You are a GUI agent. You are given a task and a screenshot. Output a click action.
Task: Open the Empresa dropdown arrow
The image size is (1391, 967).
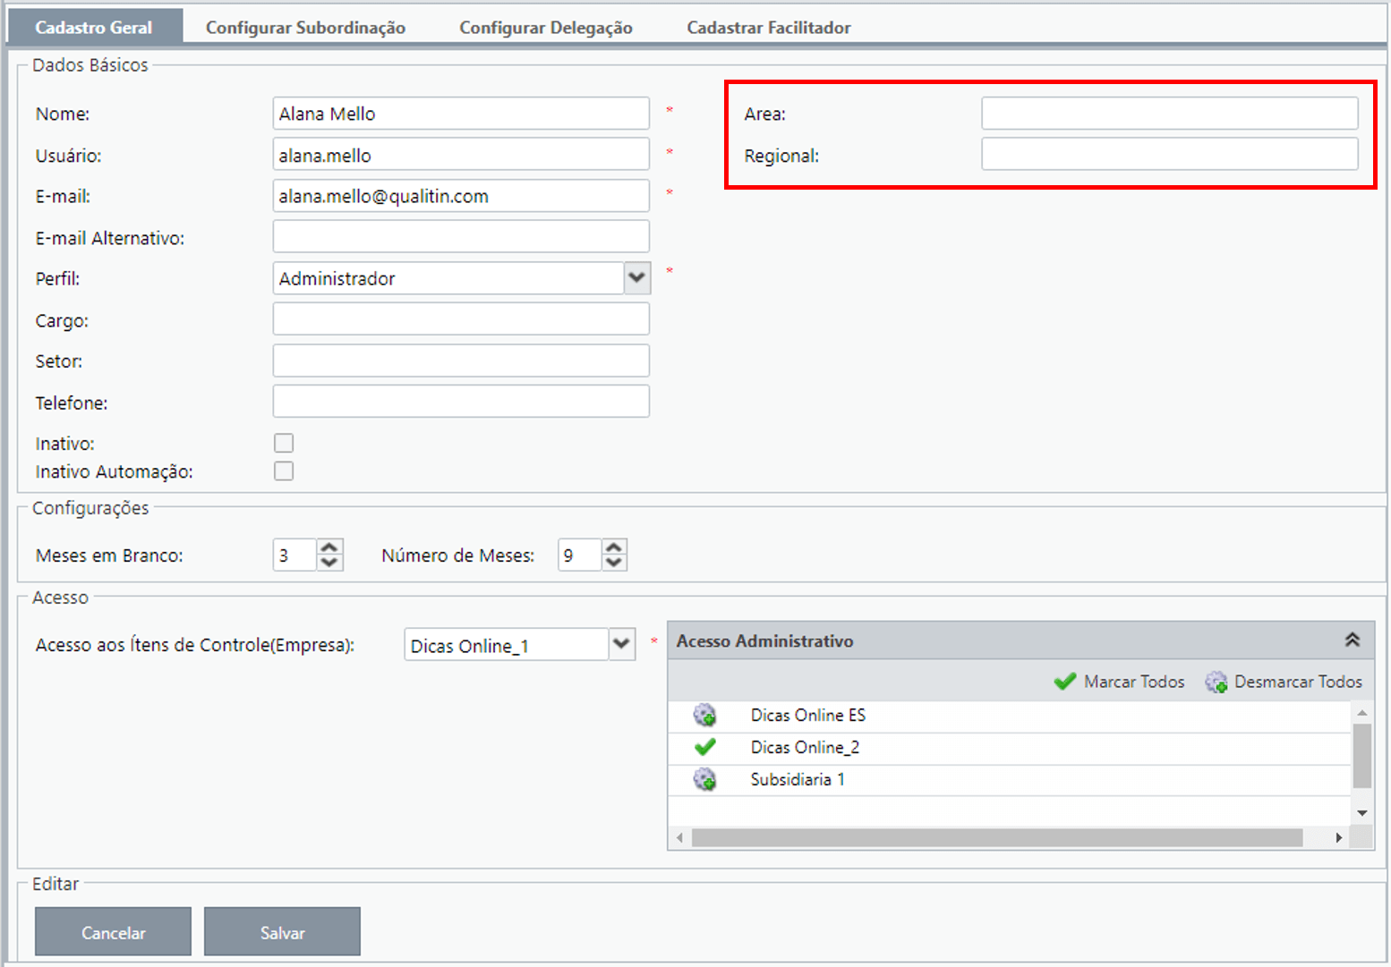click(621, 644)
